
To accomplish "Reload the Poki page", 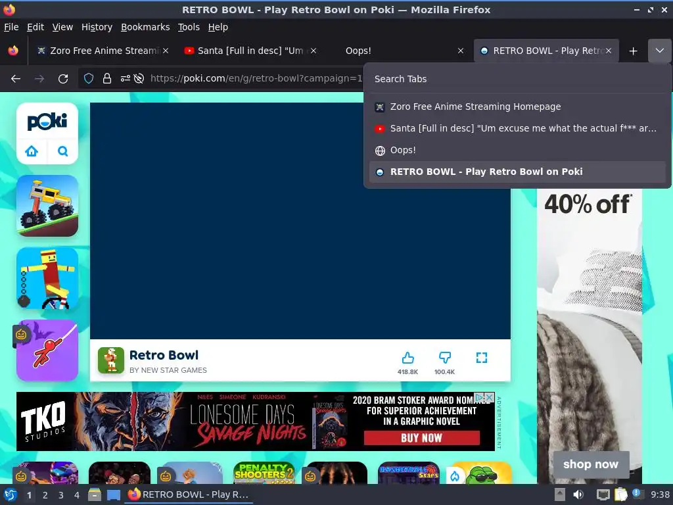I will point(63,79).
